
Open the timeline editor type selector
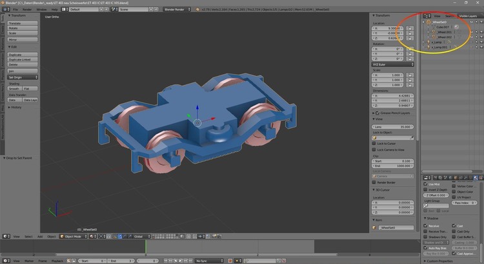[x=6, y=261]
